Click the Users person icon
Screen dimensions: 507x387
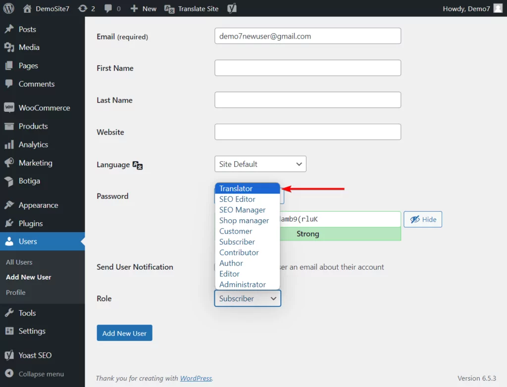9,241
